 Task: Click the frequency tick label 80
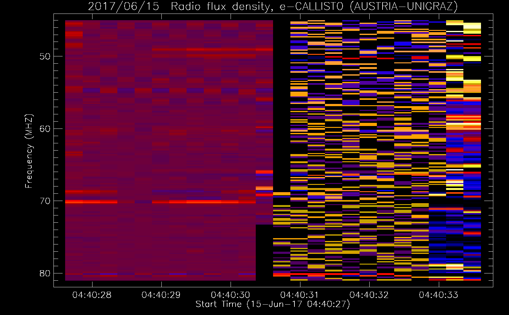[45, 273]
